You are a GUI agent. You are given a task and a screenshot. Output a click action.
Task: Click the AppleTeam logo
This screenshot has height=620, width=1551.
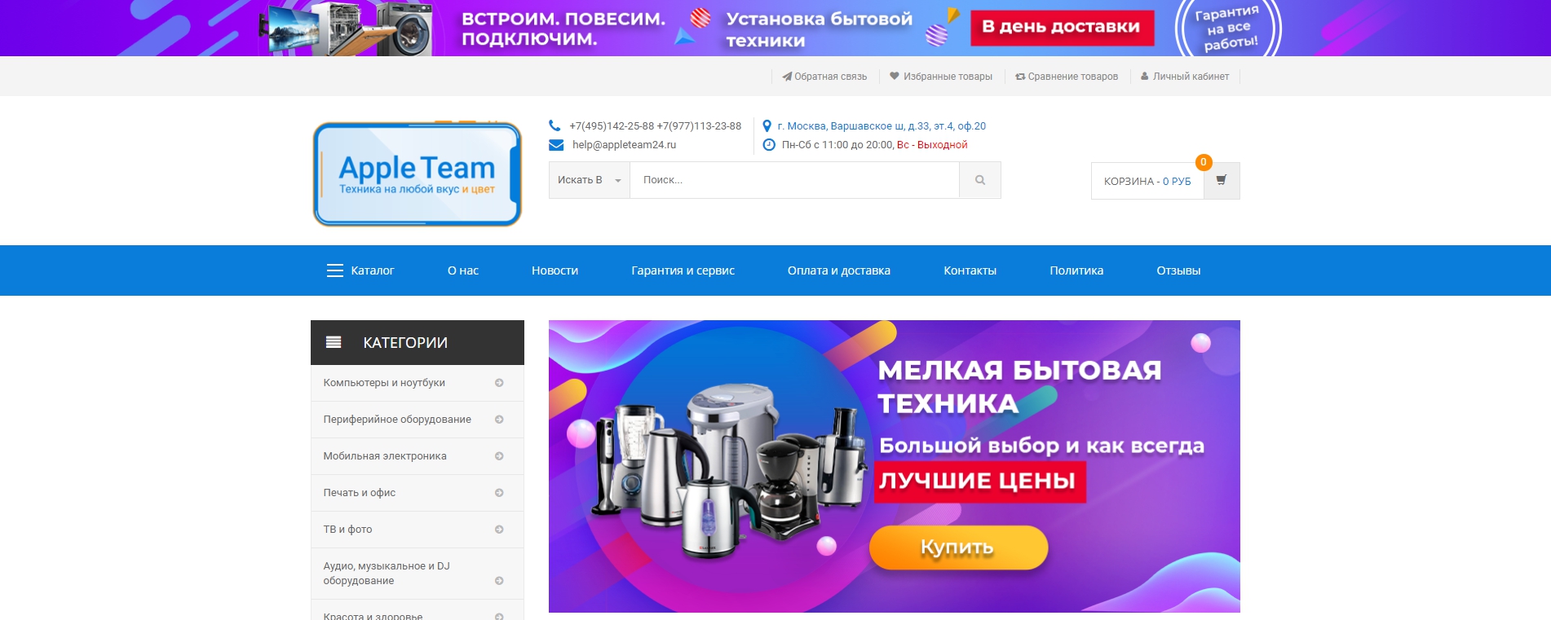point(418,174)
